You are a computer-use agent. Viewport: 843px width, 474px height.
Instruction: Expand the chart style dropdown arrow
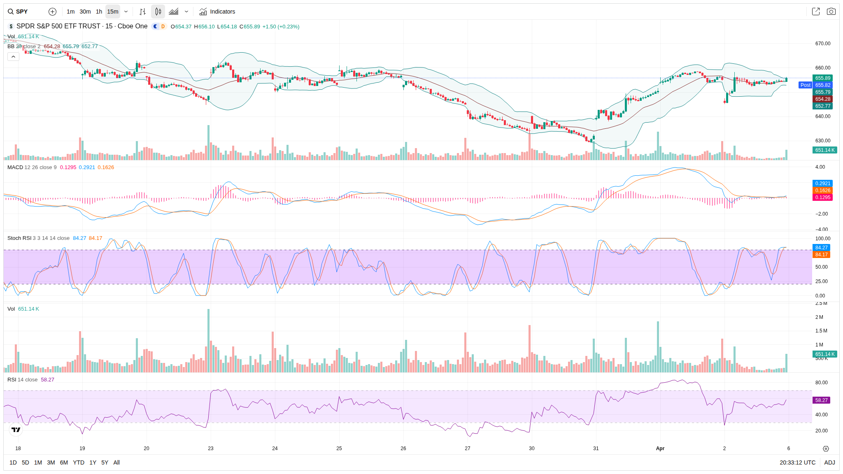click(x=186, y=12)
